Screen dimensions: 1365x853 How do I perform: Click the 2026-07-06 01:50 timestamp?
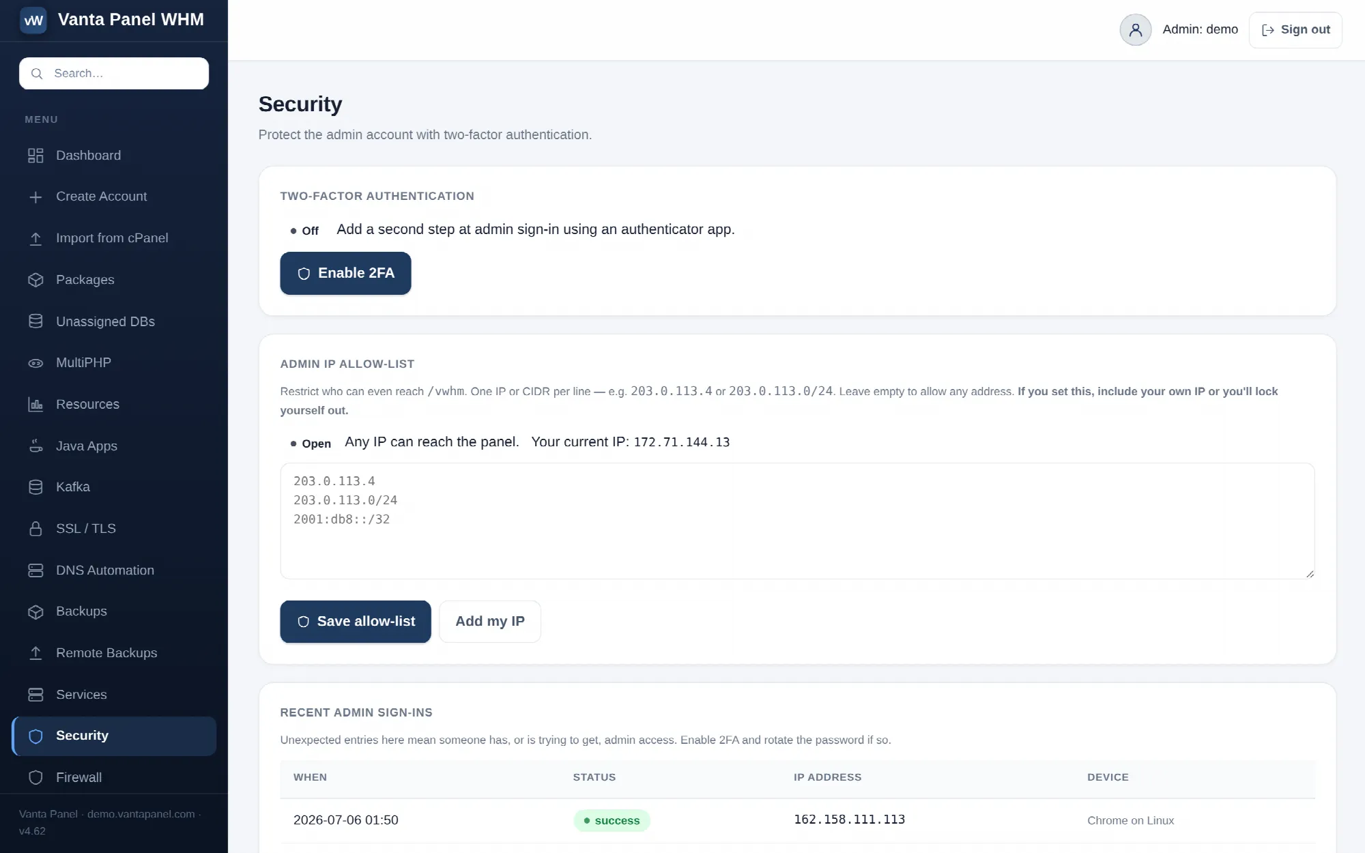point(346,820)
